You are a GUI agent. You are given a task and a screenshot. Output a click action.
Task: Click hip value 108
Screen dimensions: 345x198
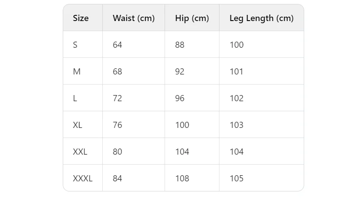coord(182,178)
